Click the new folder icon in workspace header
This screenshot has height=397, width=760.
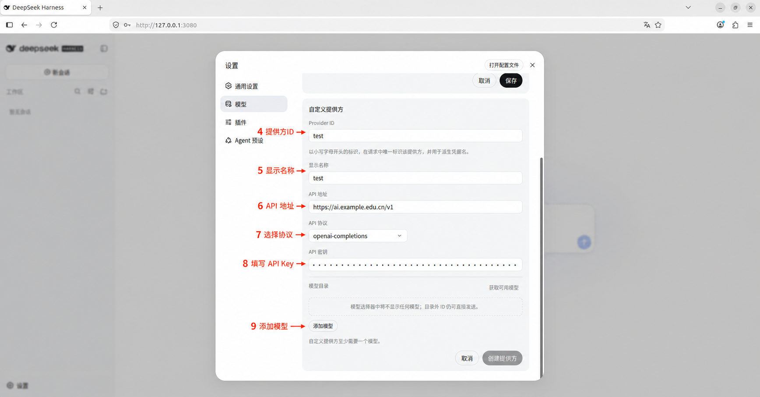(x=104, y=92)
